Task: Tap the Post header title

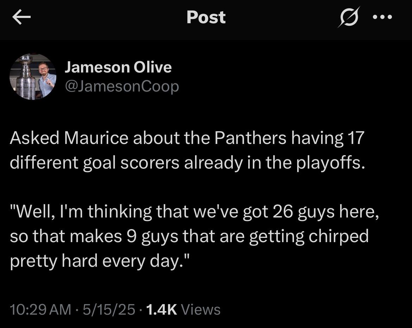Action: [x=206, y=17]
